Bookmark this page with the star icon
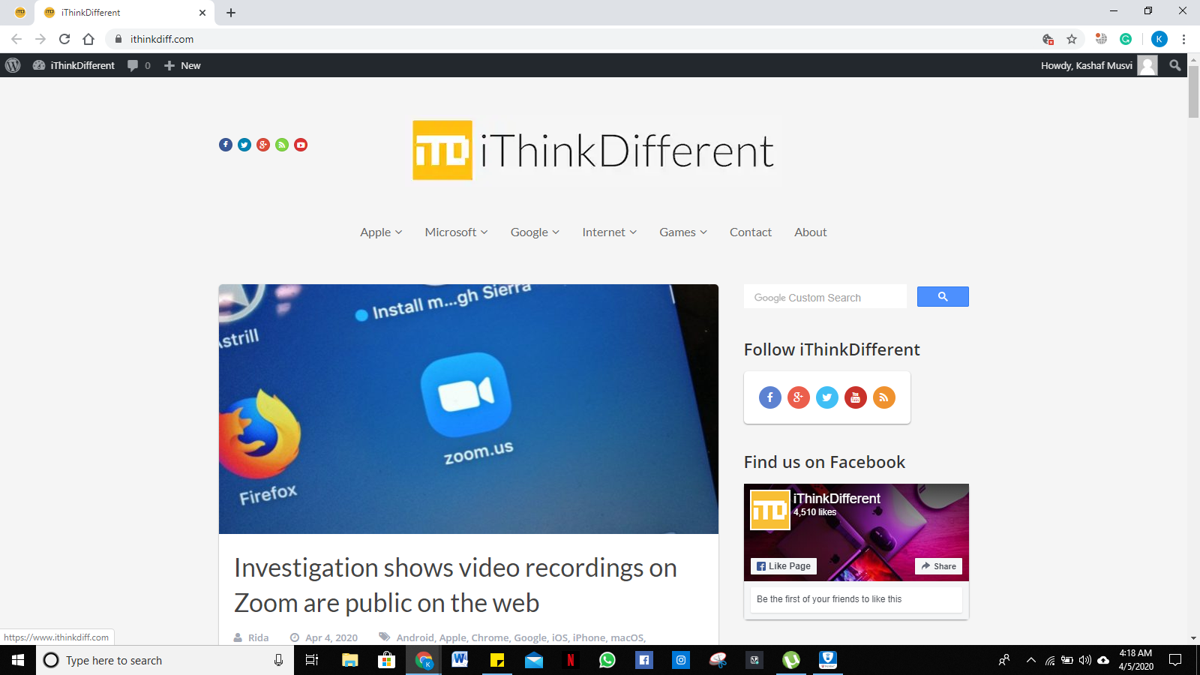1200x675 pixels. click(1072, 39)
